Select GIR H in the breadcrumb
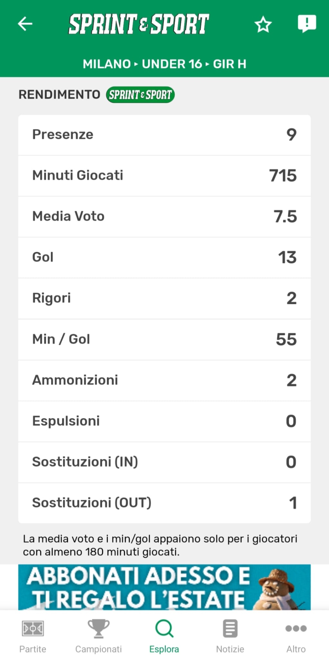The height and width of the screenshot is (660, 329). tap(229, 64)
